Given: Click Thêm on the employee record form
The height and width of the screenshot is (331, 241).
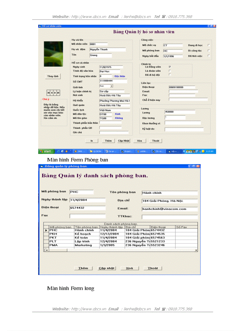Looking at the screenshot, I should [x=108, y=141].
